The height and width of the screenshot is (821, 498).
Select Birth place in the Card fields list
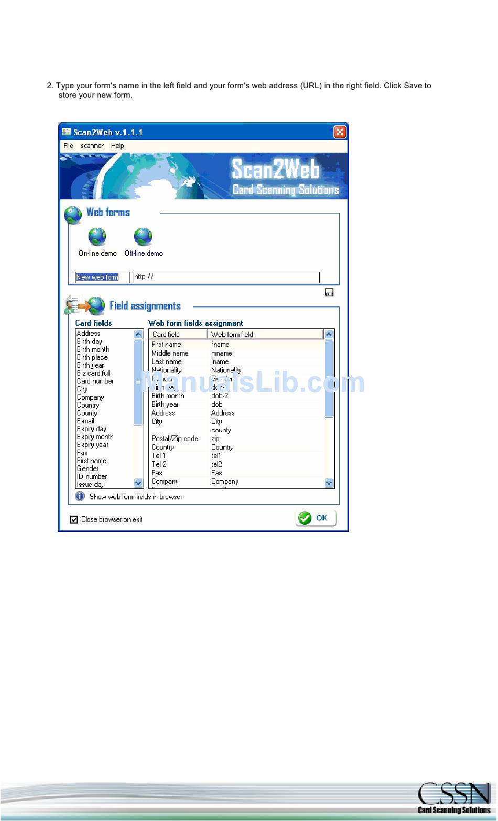[x=92, y=357]
